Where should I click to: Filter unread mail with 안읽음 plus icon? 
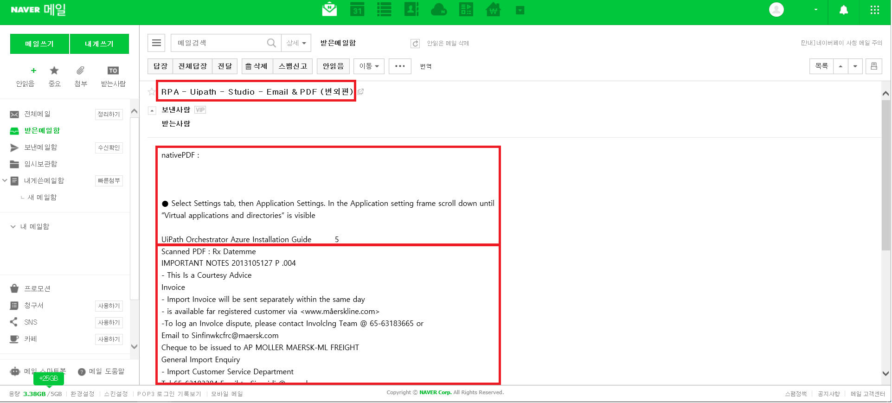tap(26, 77)
